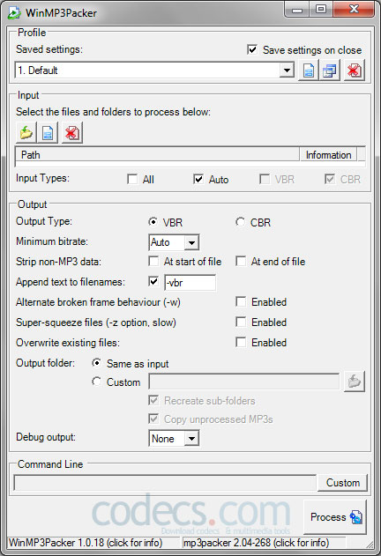Click the remove item icon under Input

pyautogui.click(x=71, y=133)
